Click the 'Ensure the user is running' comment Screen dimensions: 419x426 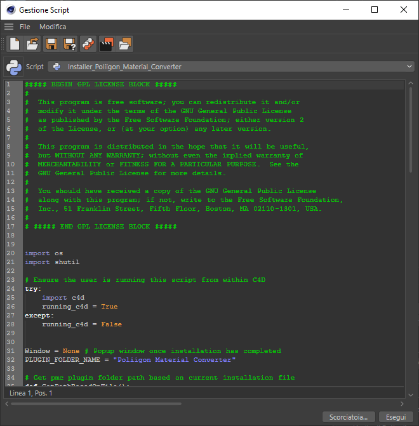pos(145,280)
